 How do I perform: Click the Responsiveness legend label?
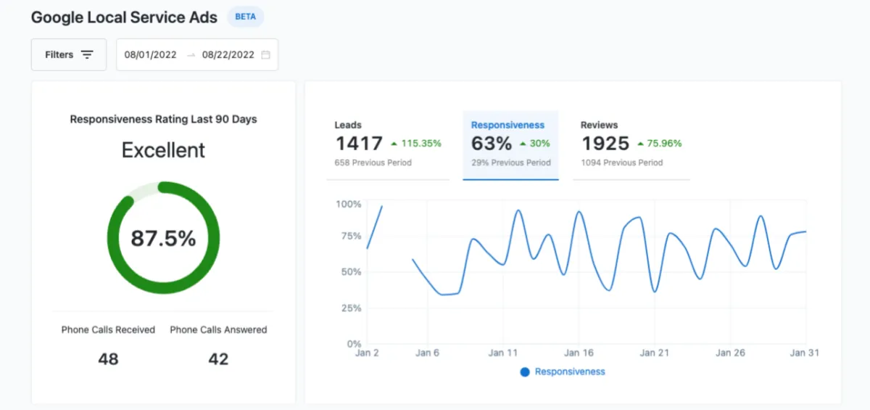click(570, 372)
